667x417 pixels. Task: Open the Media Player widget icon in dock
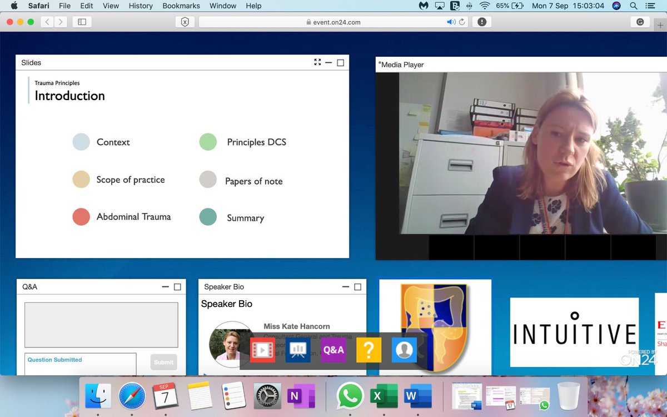(262, 350)
